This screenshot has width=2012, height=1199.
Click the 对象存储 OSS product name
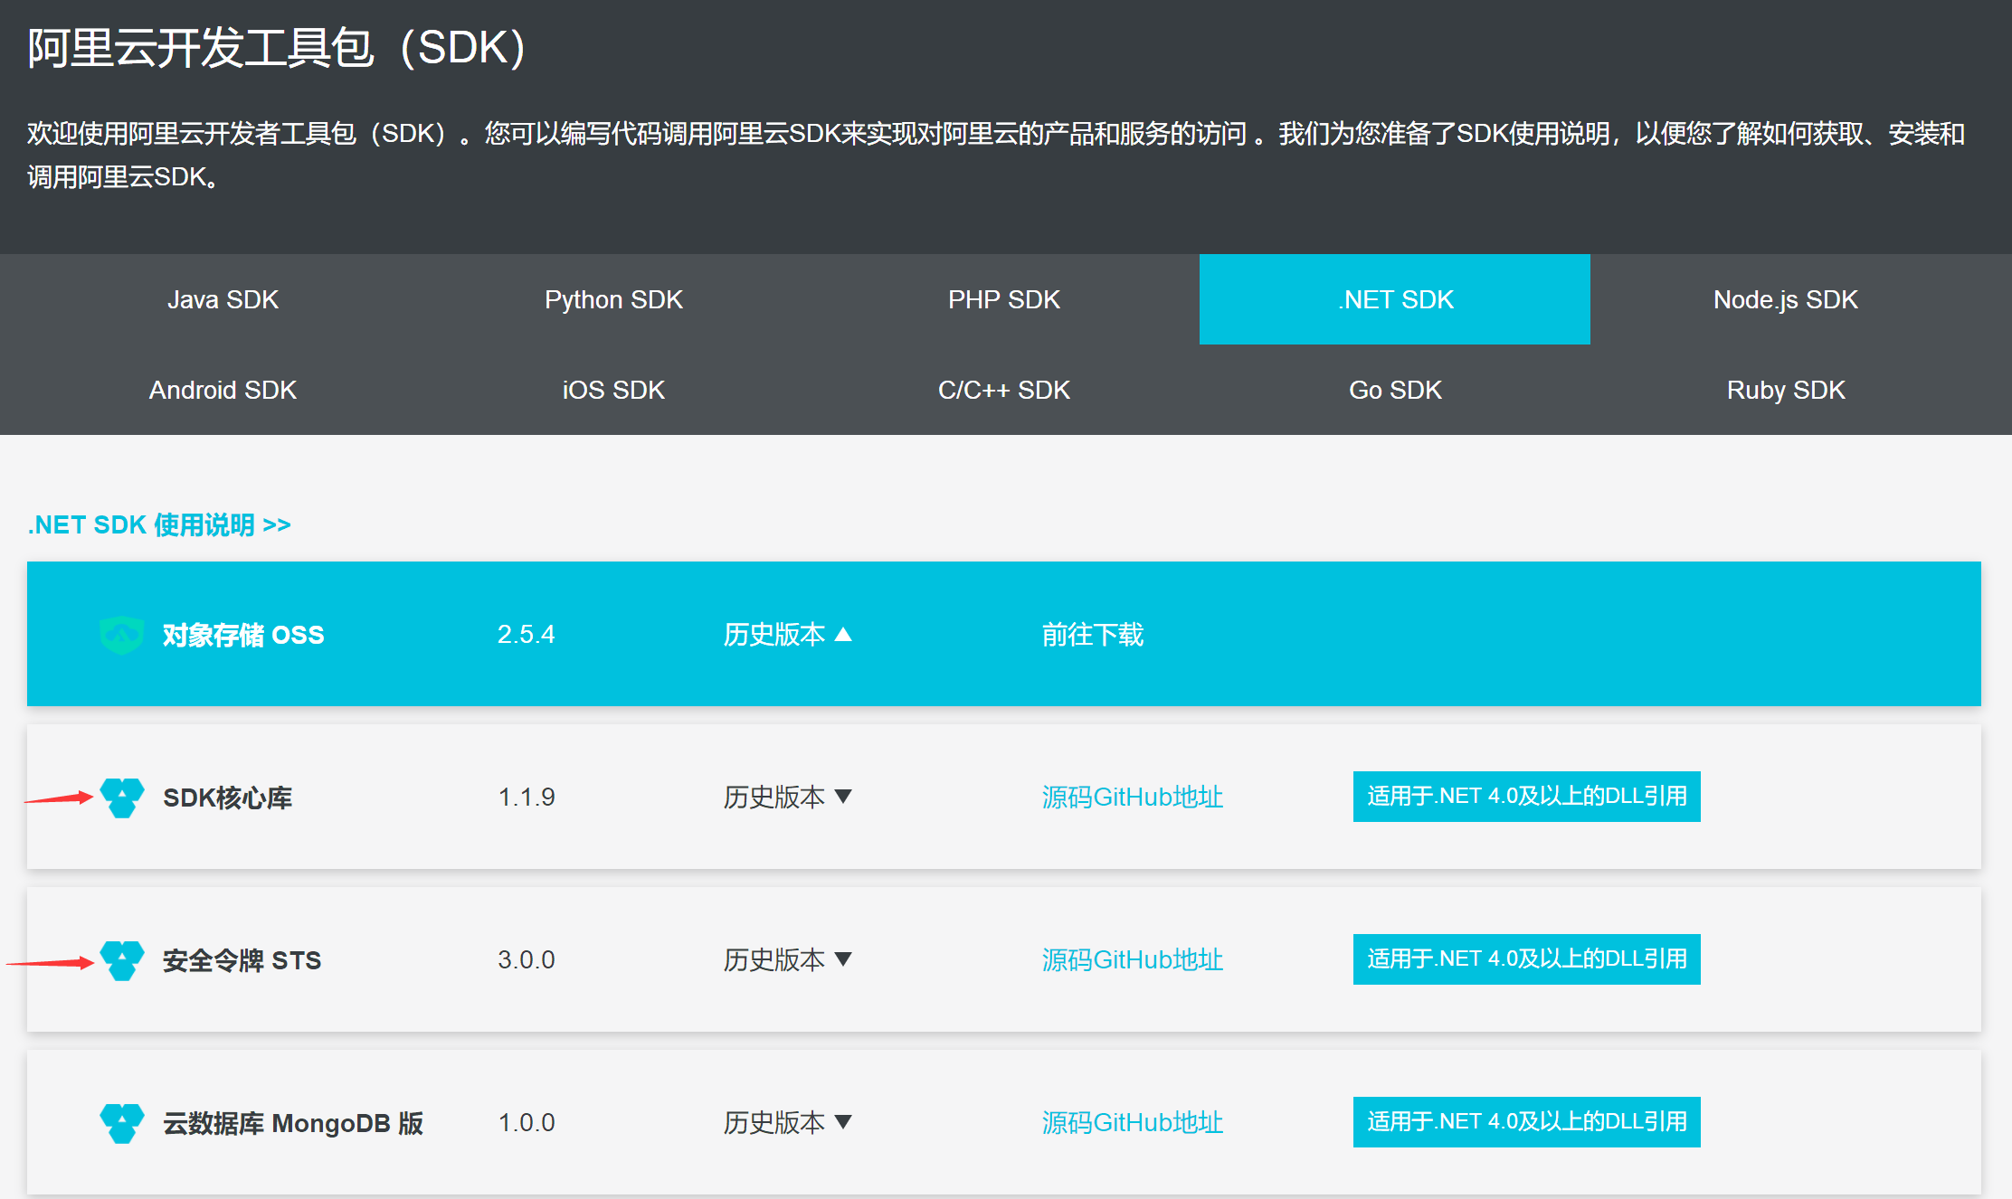pos(243,635)
